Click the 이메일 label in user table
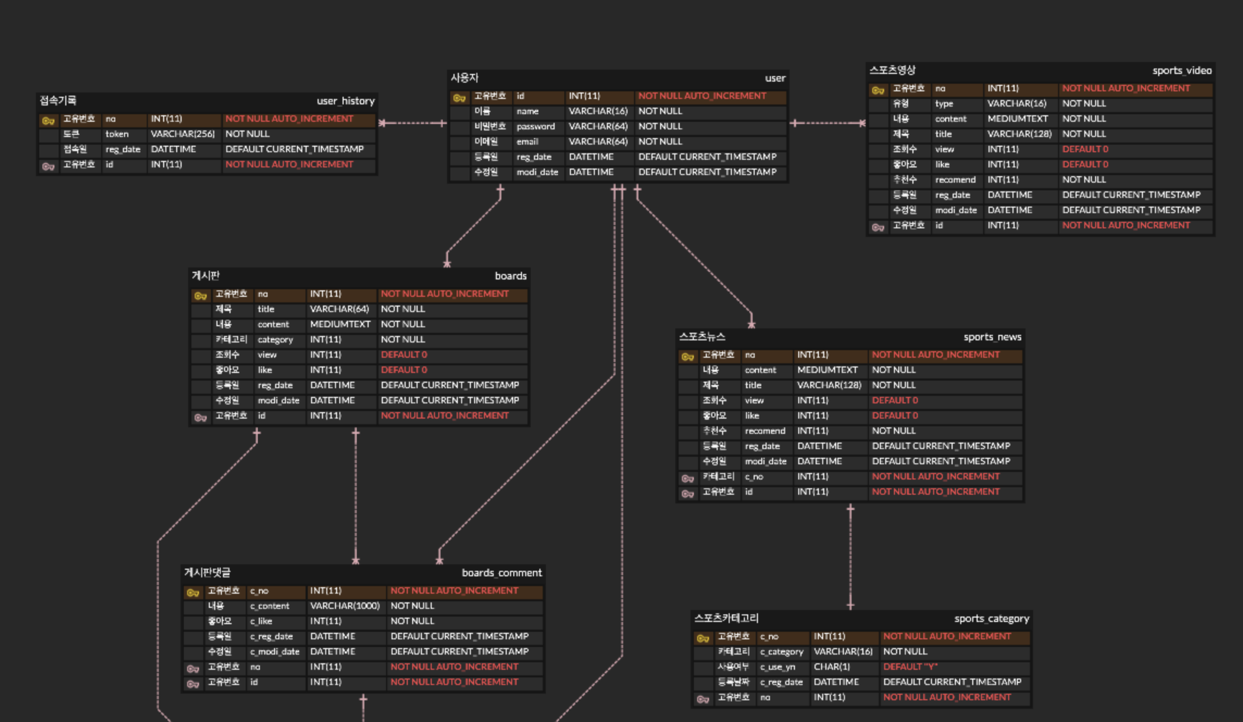1243x722 pixels. [486, 141]
